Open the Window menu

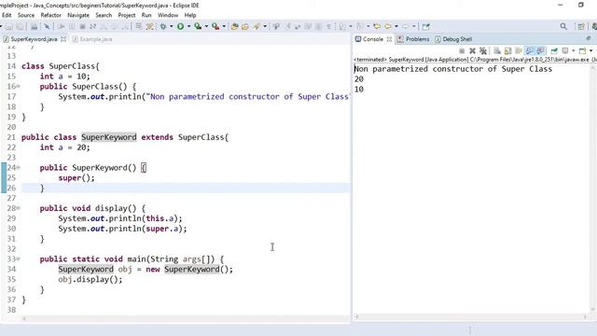point(168,15)
